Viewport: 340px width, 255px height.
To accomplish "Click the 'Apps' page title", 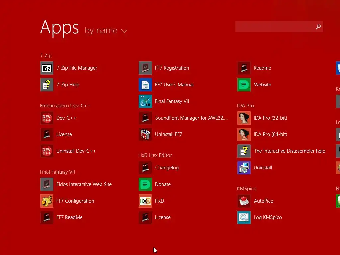I will 59,28.
